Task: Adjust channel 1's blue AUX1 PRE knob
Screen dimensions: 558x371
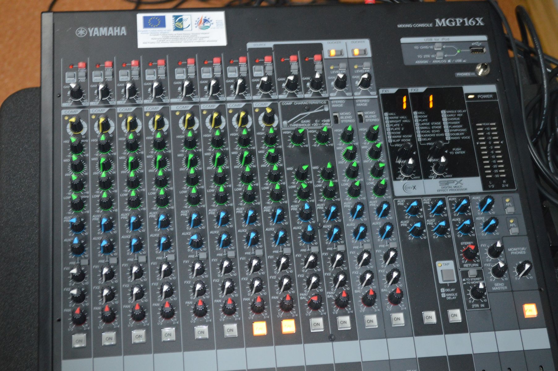Action: click(x=77, y=225)
